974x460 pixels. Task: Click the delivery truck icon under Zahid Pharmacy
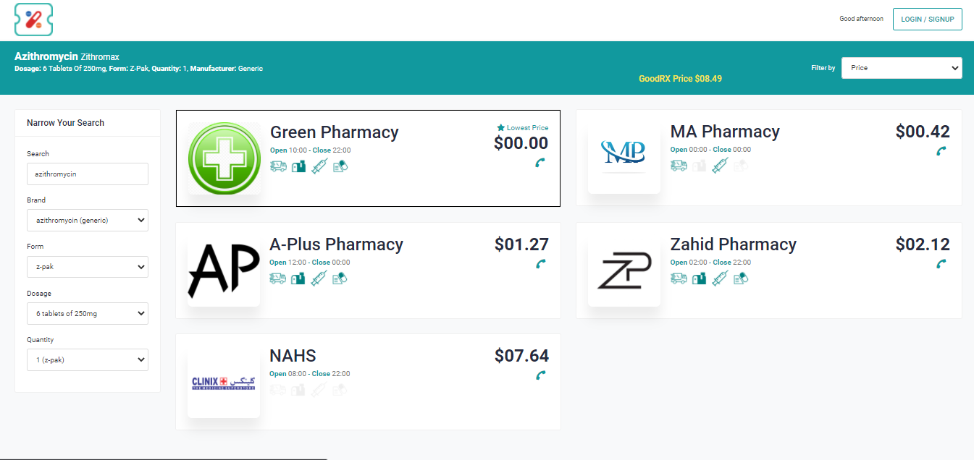coord(679,278)
